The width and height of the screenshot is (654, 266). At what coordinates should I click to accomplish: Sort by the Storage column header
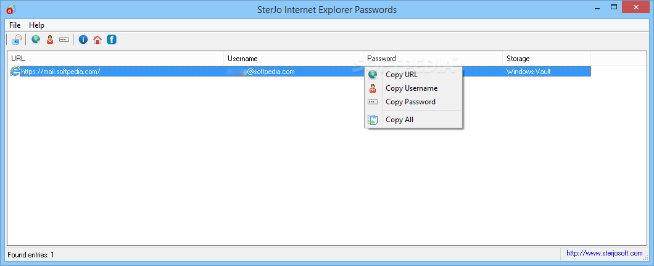click(547, 59)
